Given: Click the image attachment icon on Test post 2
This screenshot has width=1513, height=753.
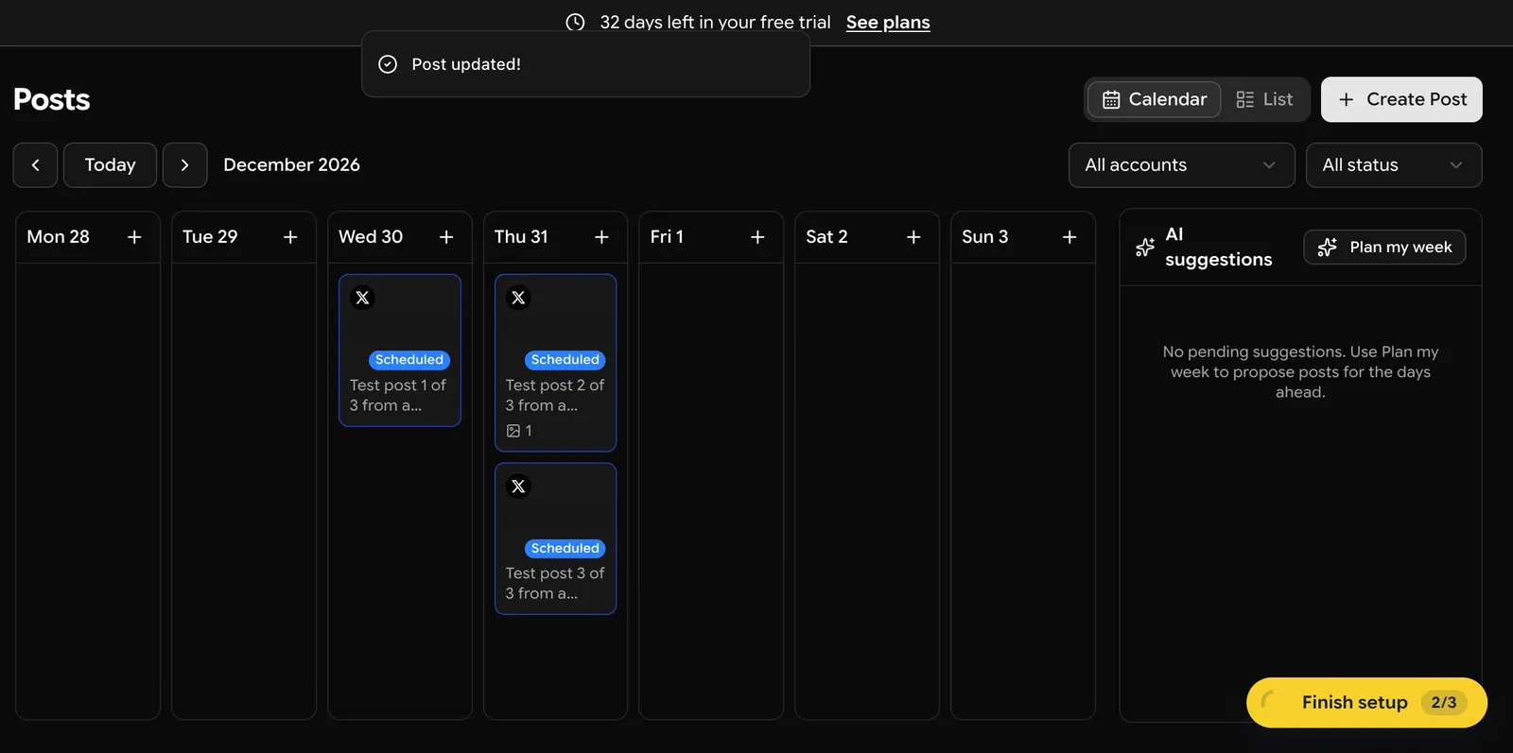Looking at the screenshot, I should (x=513, y=431).
